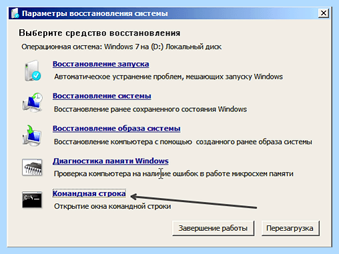Click the title bar recovery options icon
This screenshot has width=339, height=254.
pyautogui.click(x=15, y=13)
